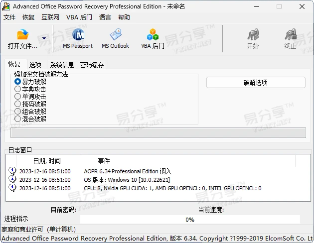Open the 互联网 menu
Screen dimensions: 314x243
[50, 17]
